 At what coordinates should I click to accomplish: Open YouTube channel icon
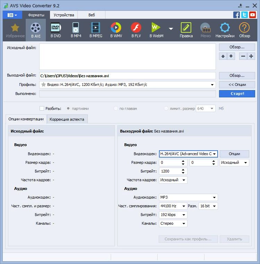[253, 15]
